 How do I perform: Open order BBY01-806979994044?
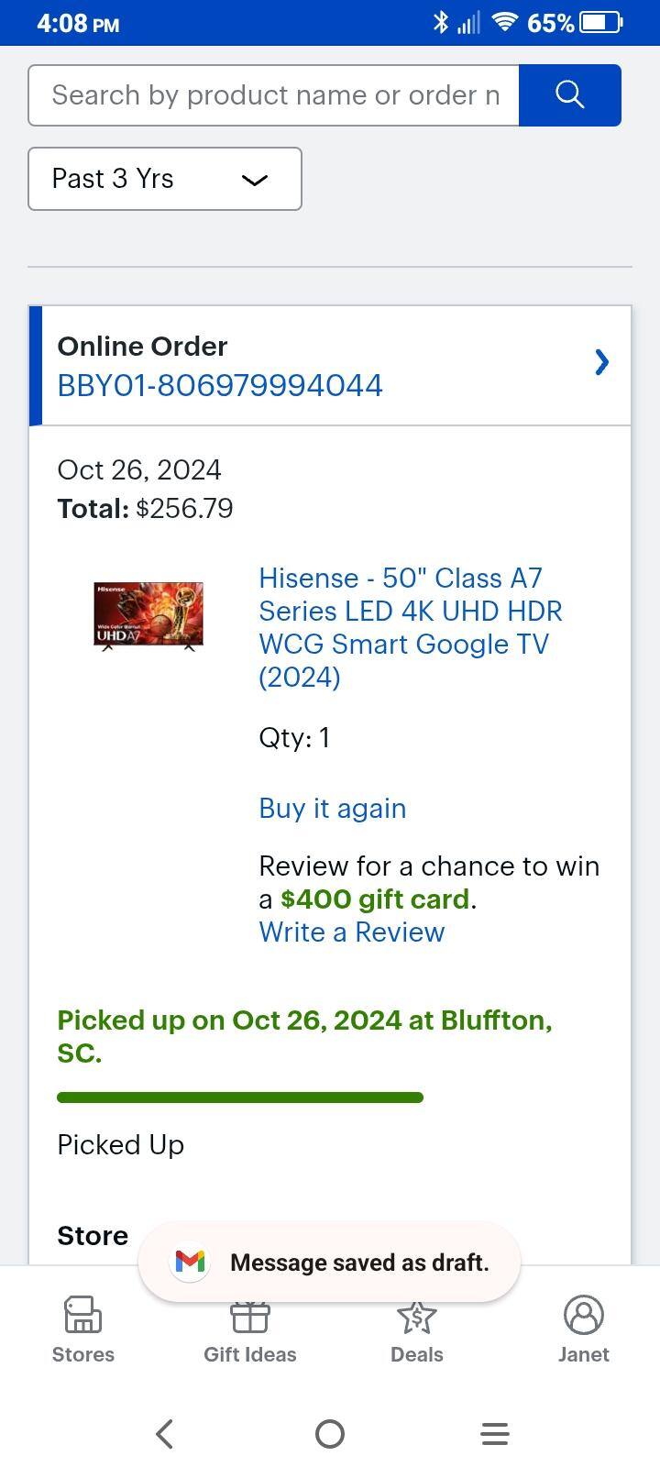coord(220,385)
